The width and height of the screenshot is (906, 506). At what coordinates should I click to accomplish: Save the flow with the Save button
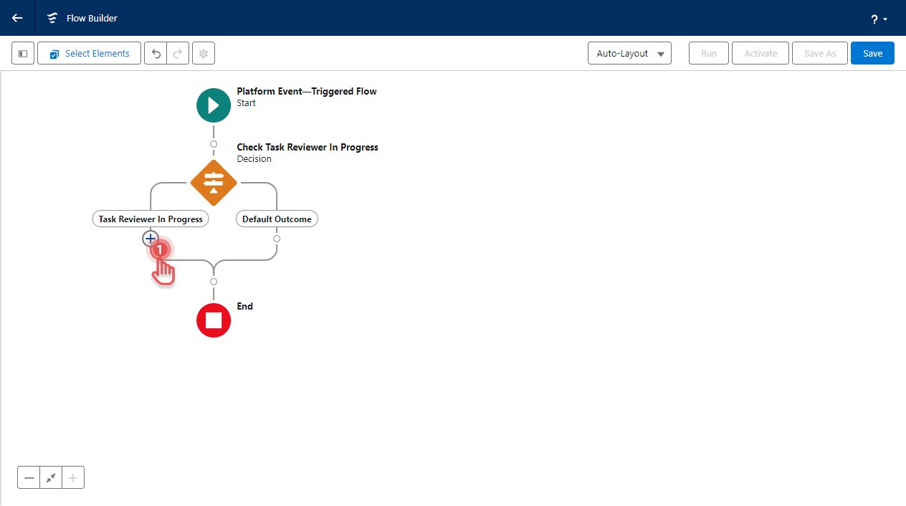tap(872, 53)
